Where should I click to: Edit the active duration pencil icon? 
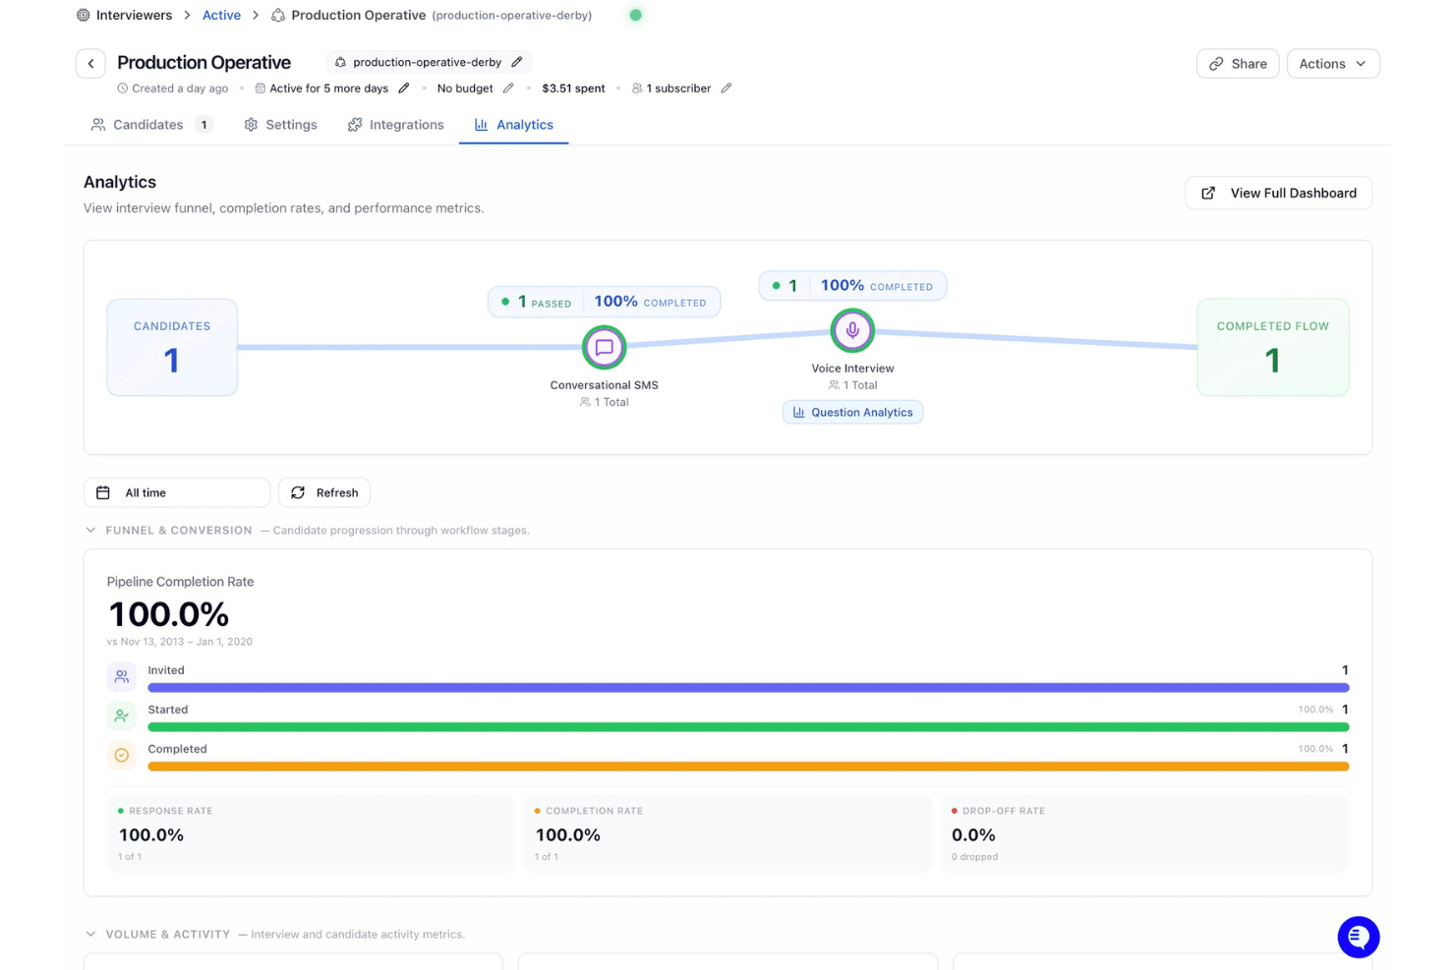(403, 88)
